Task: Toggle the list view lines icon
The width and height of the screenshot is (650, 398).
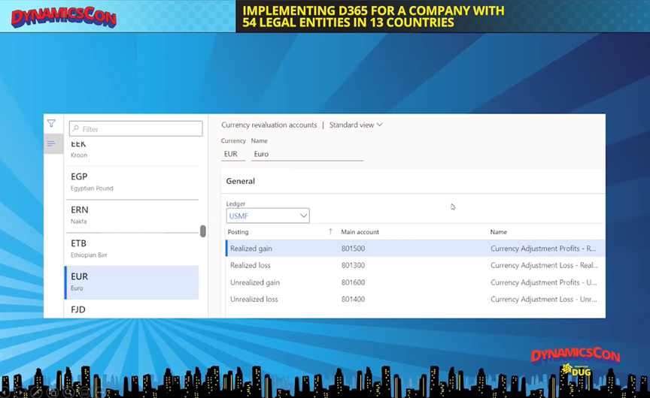Action: 51,143
